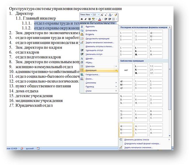Open the font size 12 dropdown

click(x=99, y=15)
